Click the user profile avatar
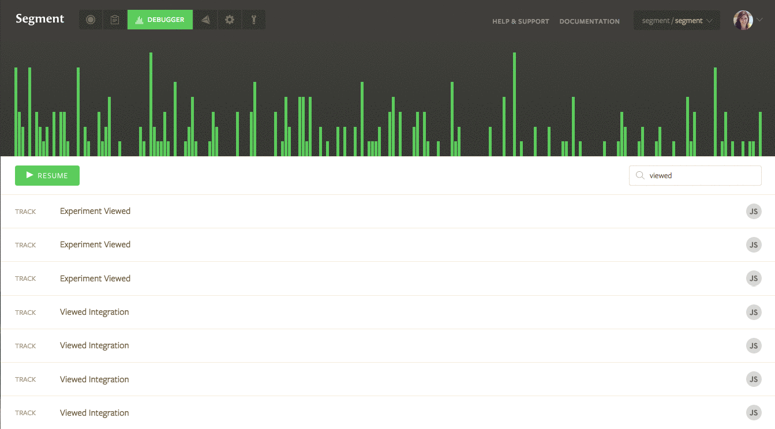 point(743,20)
